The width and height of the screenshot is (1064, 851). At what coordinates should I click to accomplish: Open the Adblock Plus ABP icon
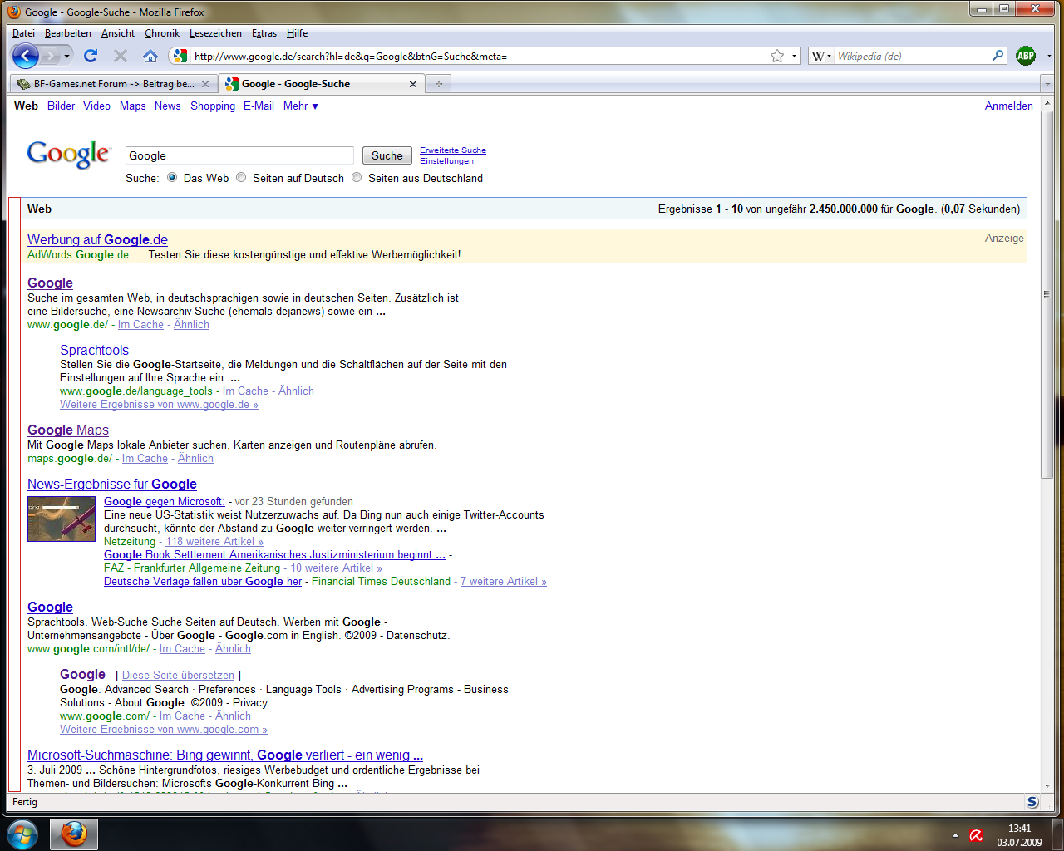click(x=1026, y=56)
